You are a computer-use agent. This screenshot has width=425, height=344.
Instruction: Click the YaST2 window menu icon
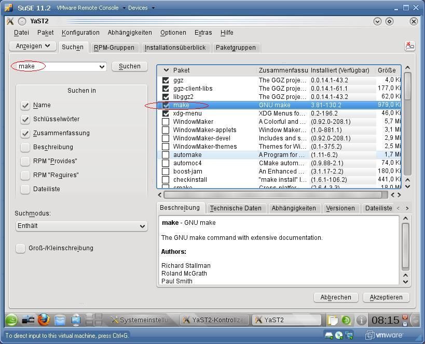pos(10,21)
